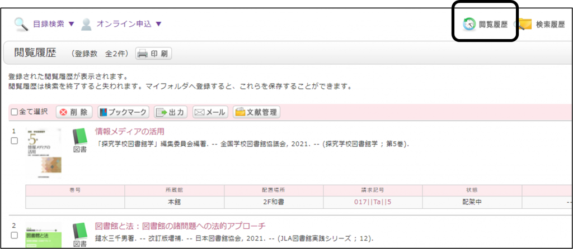Image resolution: width=573 pixels, height=249 pixels.
Task: Open the title link 情報メディアの活用
Action: 130,131
